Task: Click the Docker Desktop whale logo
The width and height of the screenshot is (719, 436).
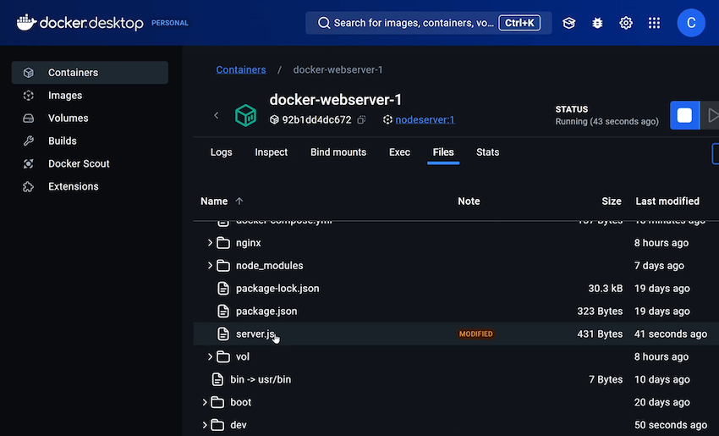Action: (26, 22)
